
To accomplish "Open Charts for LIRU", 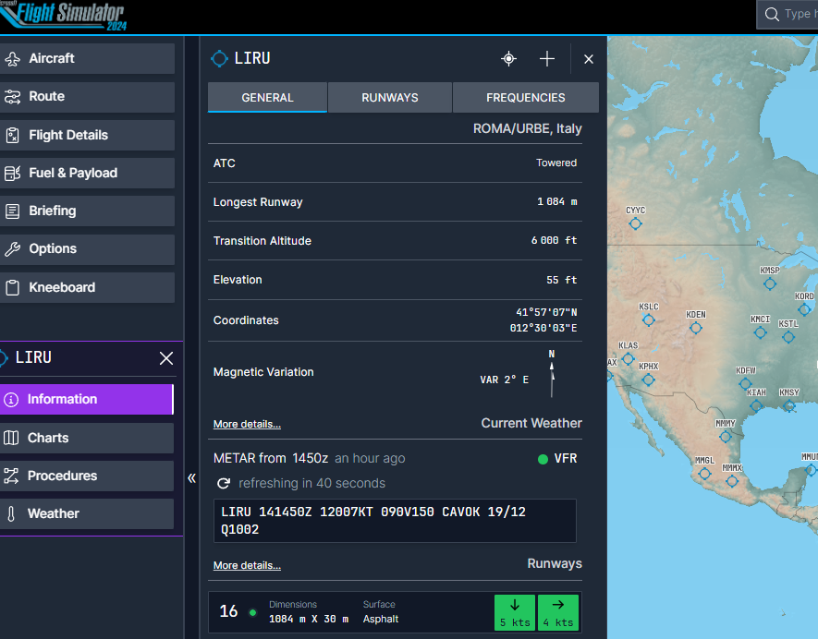I will pos(88,438).
